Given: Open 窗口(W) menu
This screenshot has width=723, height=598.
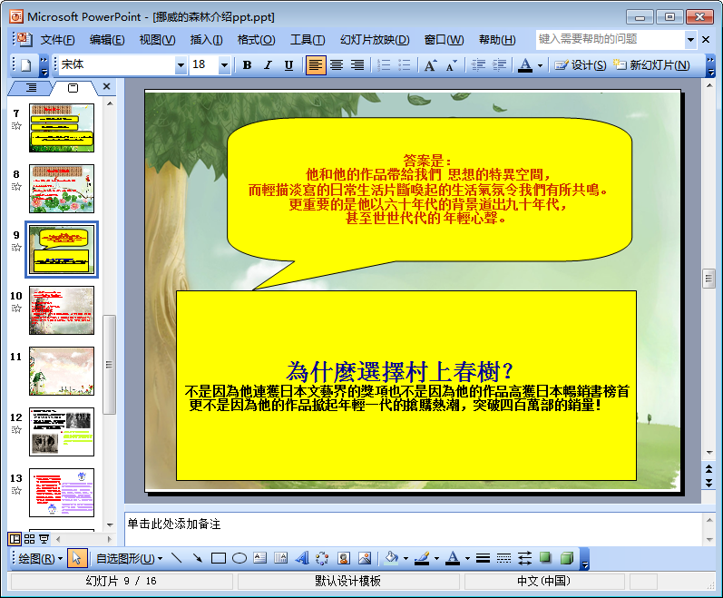Looking at the screenshot, I should [444, 40].
